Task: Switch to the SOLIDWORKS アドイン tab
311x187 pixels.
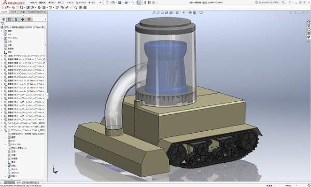Action: coord(37,12)
